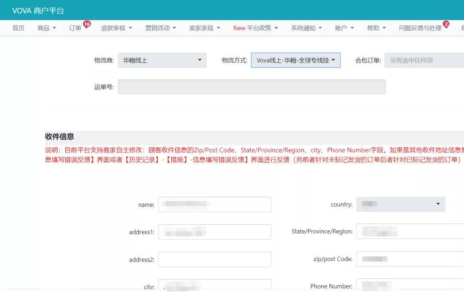Open the 物流方式 shipping method dropdown
Viewport: 464px width, 292px height.
[296, 60]
